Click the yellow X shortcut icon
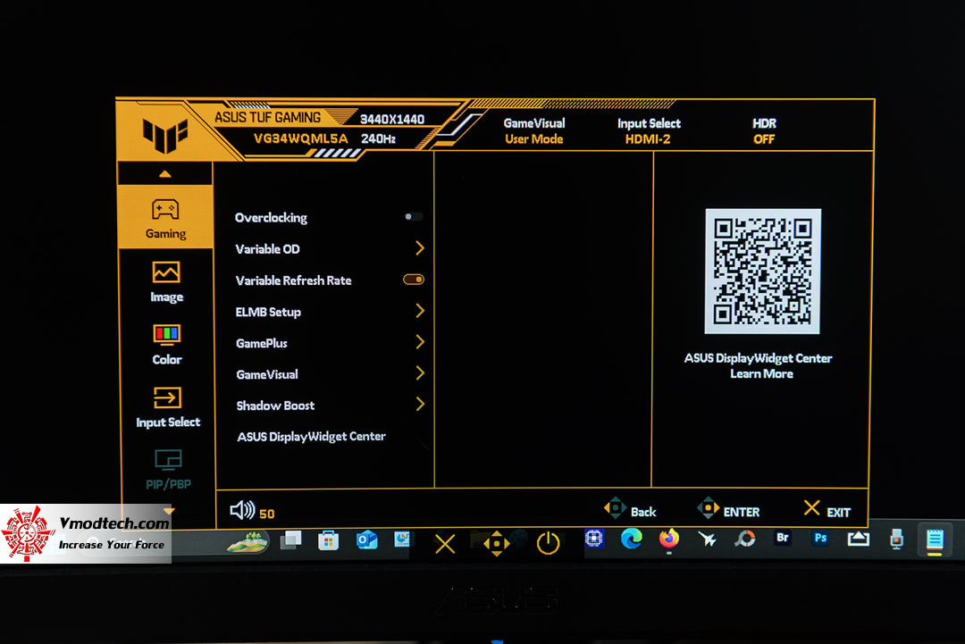 (445, 544)
